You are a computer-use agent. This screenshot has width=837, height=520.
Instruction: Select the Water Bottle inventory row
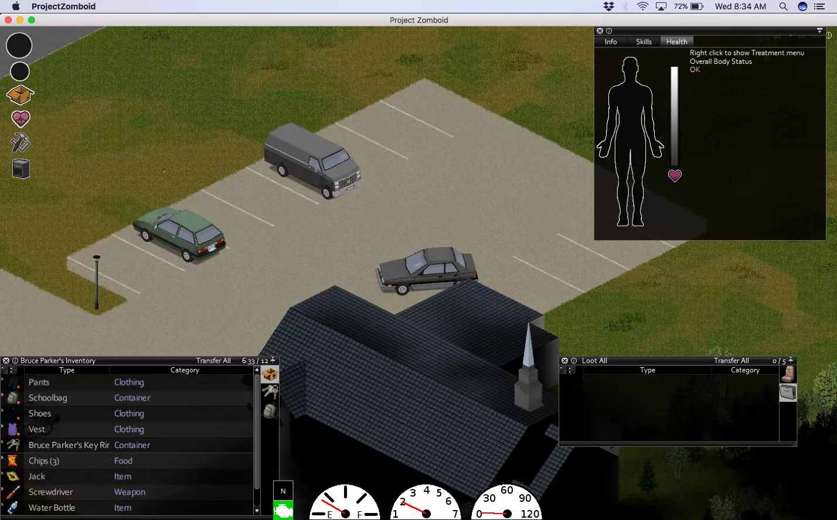[127, 508]
